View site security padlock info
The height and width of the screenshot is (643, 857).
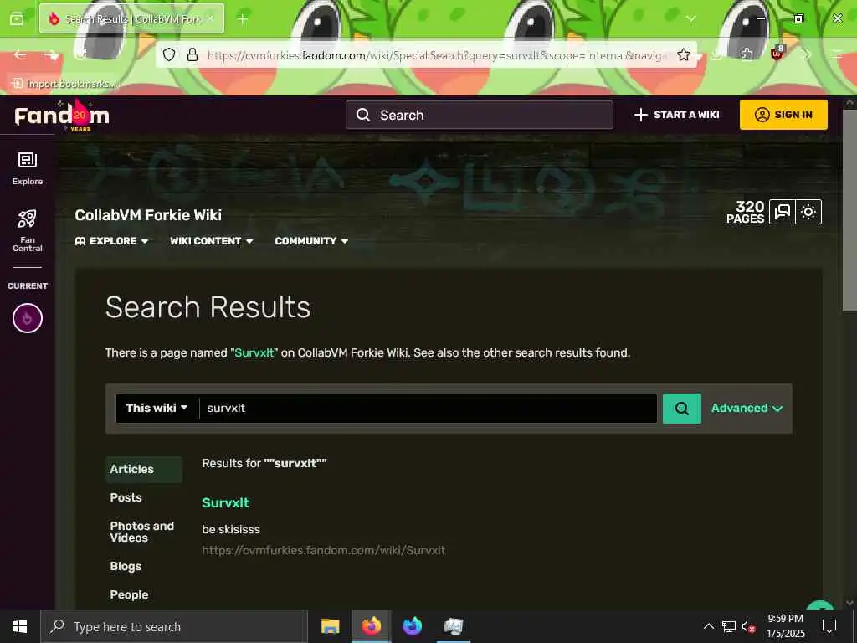click(x=192, y=54)
